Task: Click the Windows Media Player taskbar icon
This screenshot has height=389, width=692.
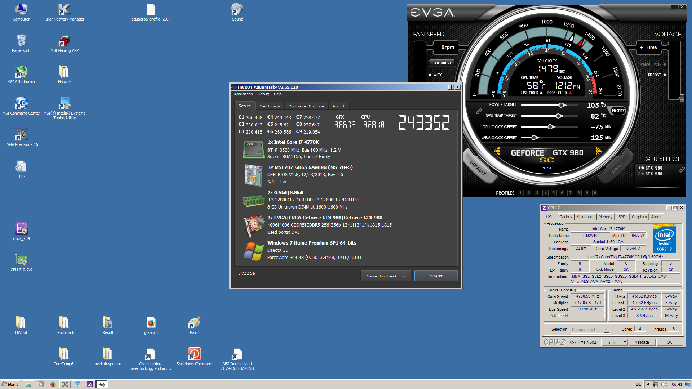Action: tap(40, 384)
